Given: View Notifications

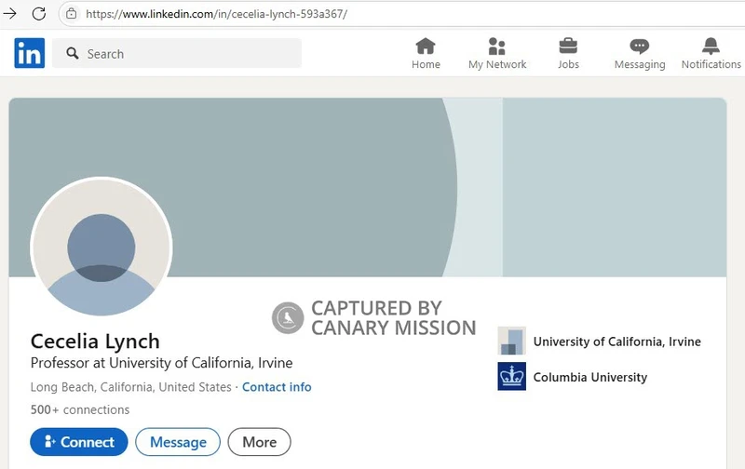Looking at the screenshot, I should (x=711, y=54).
